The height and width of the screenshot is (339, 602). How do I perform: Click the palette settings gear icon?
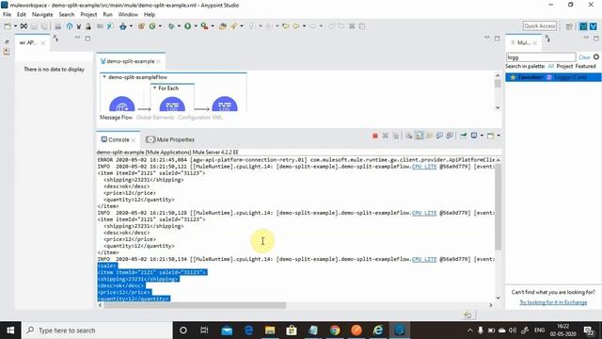point(596,56)
